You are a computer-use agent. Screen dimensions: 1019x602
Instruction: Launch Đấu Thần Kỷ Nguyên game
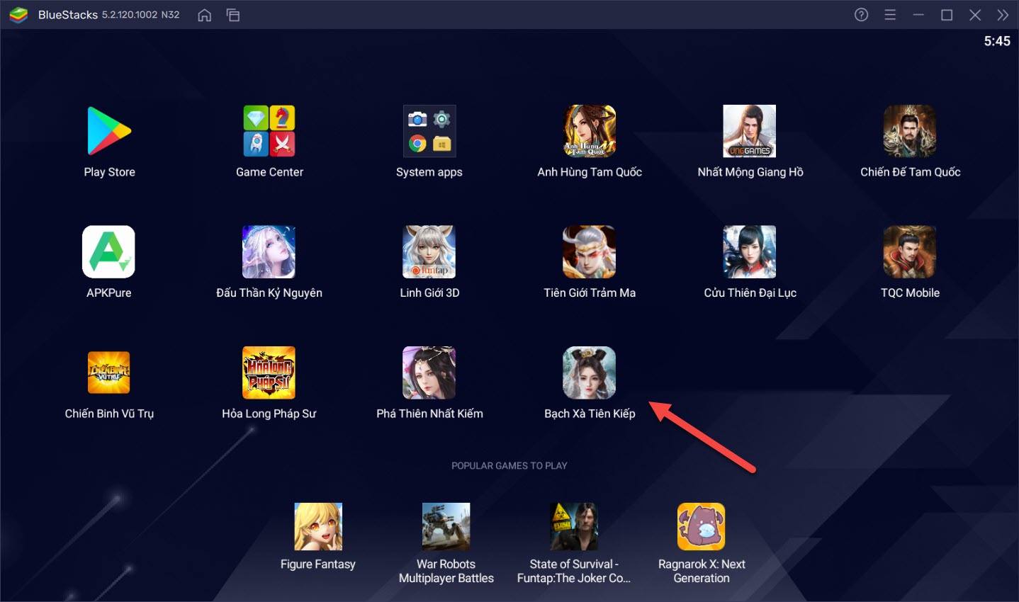[269, 252]
